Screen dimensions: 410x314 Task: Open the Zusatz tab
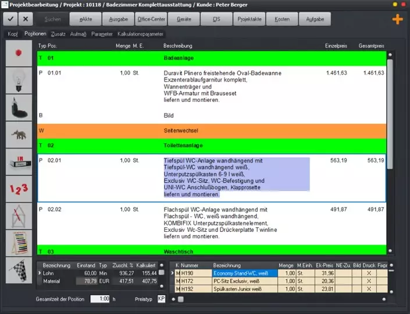(58, 34)
